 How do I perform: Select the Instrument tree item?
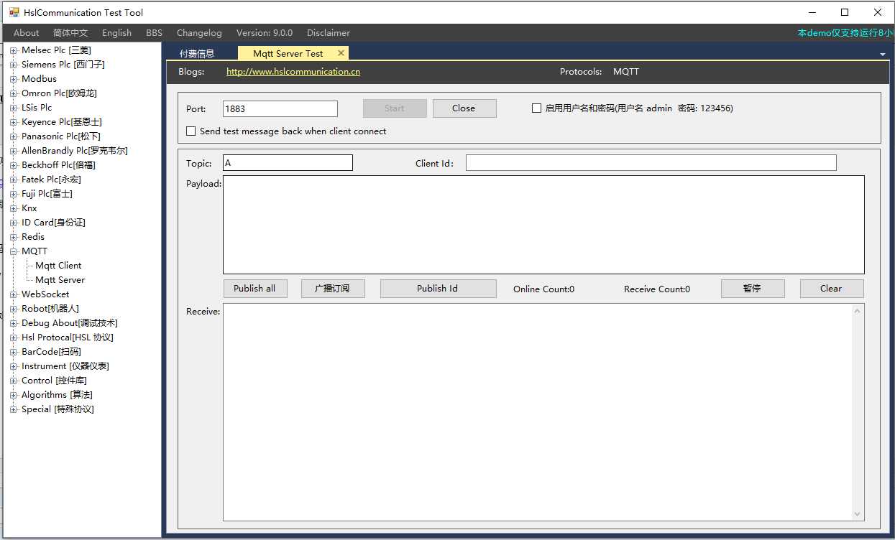tap(65, 366)
